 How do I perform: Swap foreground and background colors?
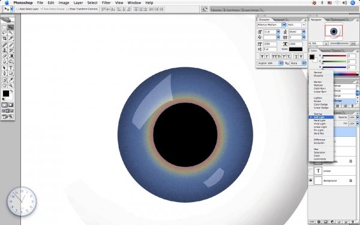pyautogui.click(x=11, y=91)
